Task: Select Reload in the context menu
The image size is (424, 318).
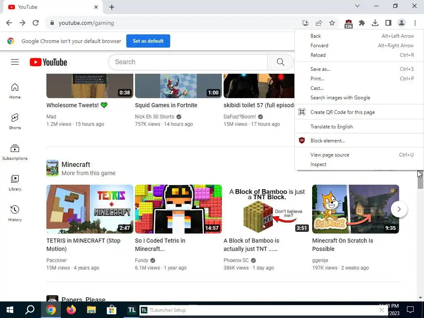Action: [359, 55]
